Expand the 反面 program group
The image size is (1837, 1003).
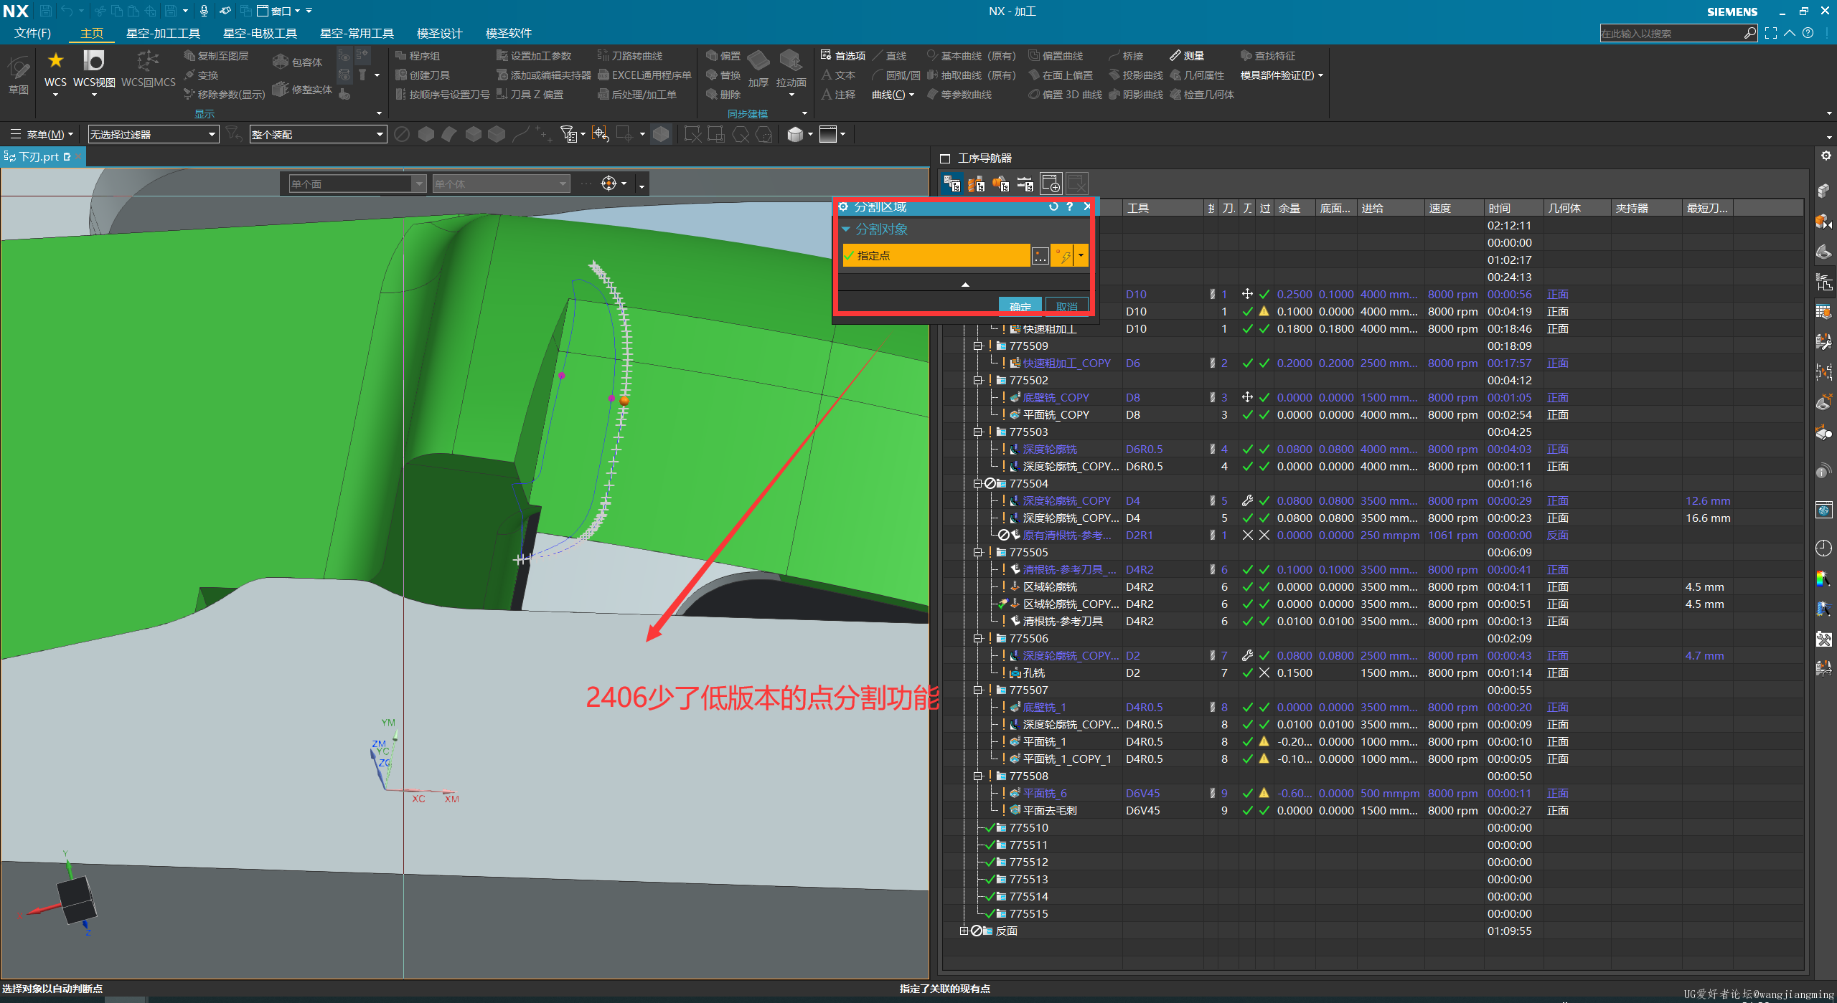964,931
